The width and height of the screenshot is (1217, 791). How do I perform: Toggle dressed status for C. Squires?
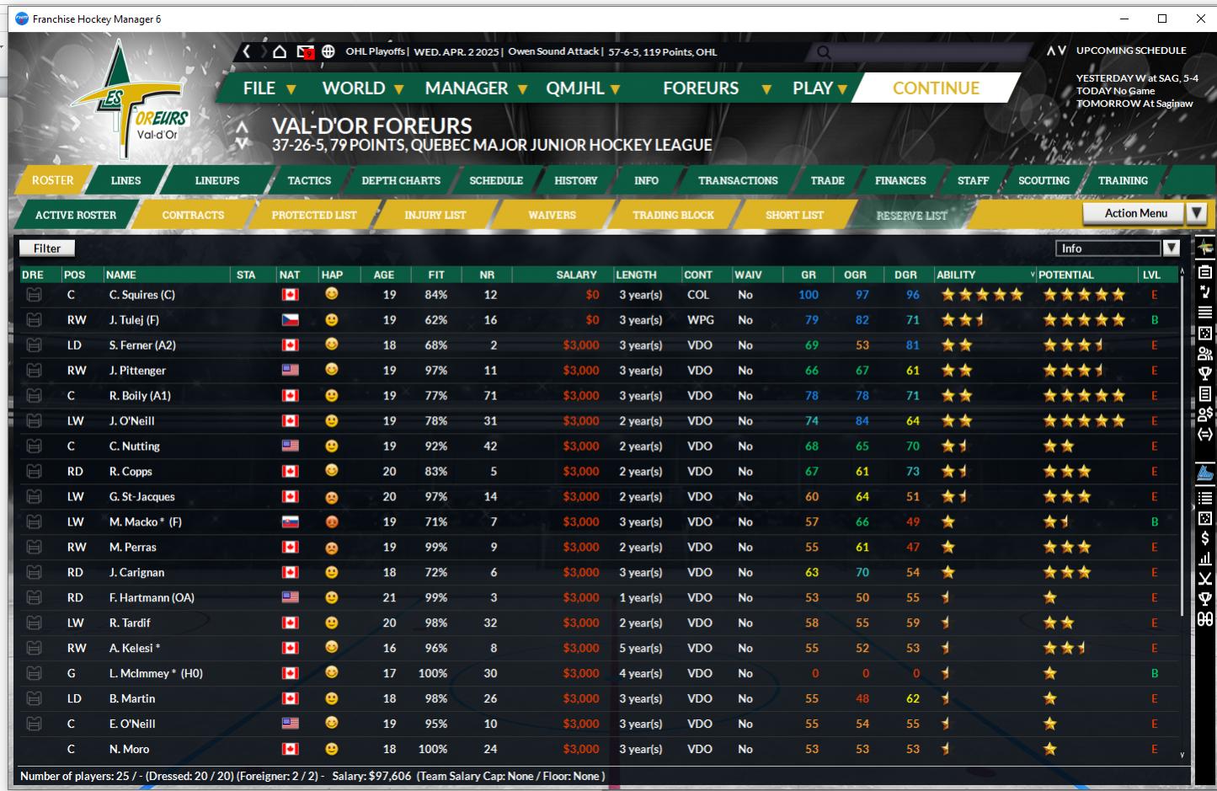(x=34, y=295)
